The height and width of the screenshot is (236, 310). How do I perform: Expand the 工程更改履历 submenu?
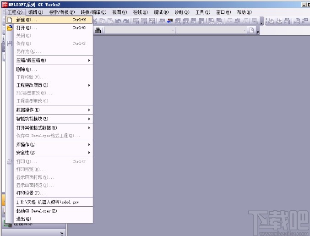point(53,85)
